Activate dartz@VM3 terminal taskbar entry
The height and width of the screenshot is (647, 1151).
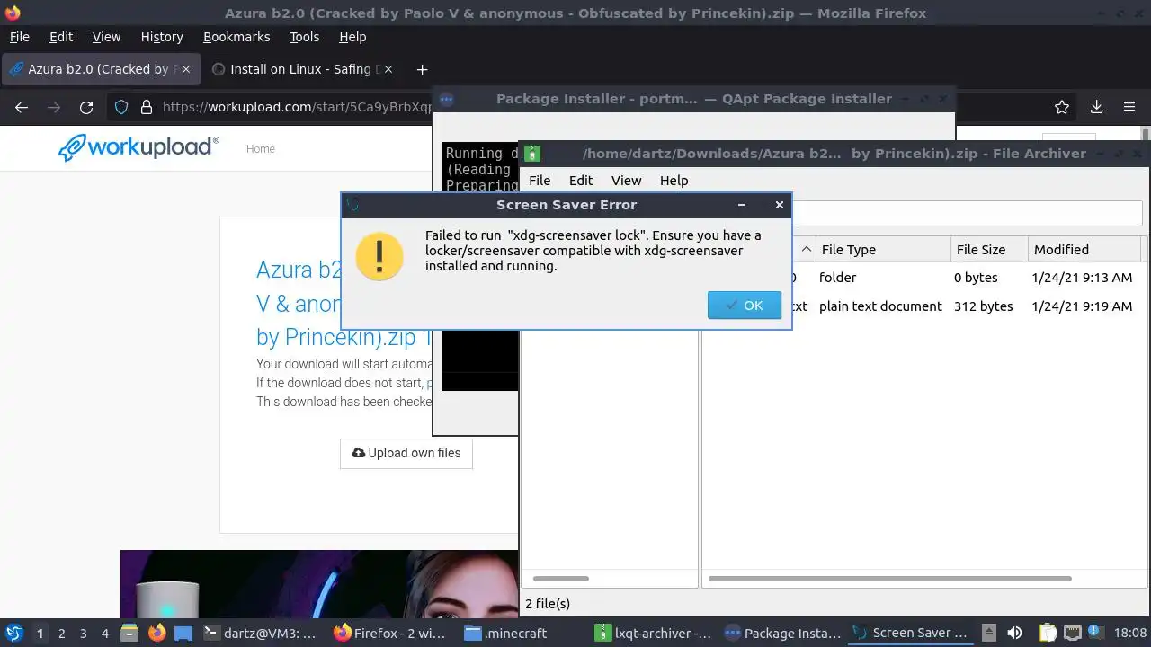point(261,633)
